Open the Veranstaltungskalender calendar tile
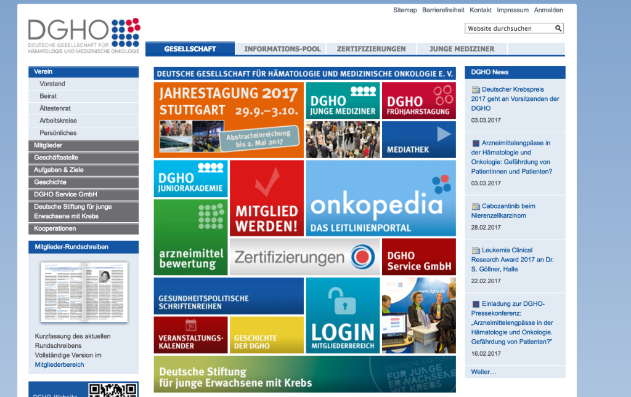The image size is (631, 397). coord(190,335)
